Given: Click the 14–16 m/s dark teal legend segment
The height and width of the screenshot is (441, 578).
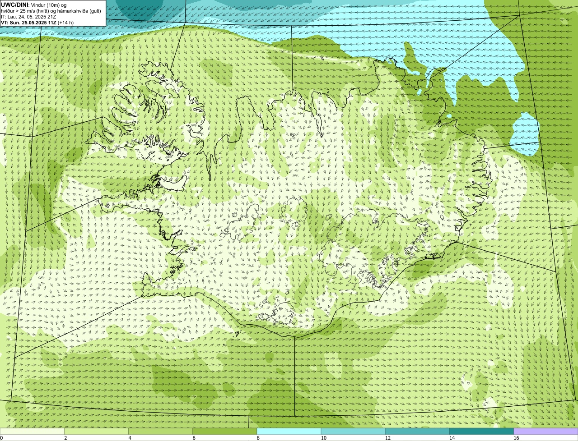Looking at the screenshot, I should point(481,432).
